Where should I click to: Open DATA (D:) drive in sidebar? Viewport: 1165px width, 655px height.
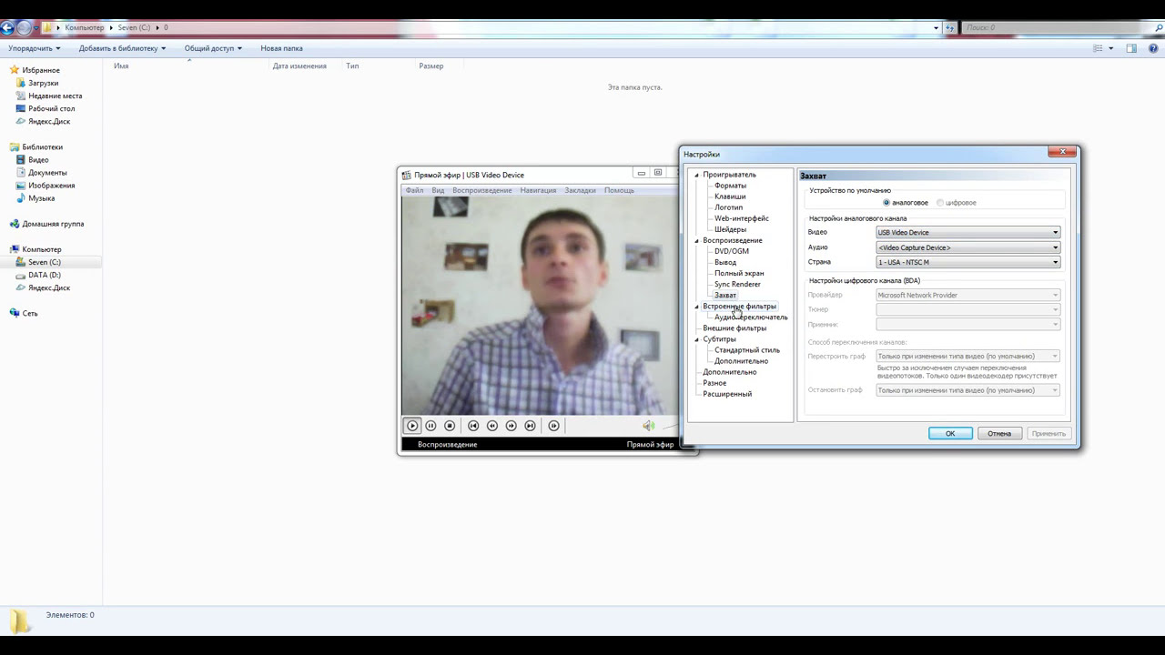(x=44, y=275)
